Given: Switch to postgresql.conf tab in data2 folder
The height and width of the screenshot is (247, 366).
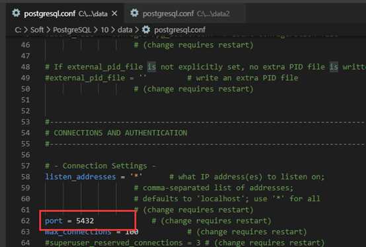Looking at the screenshot, I should [x=186, y=13].
